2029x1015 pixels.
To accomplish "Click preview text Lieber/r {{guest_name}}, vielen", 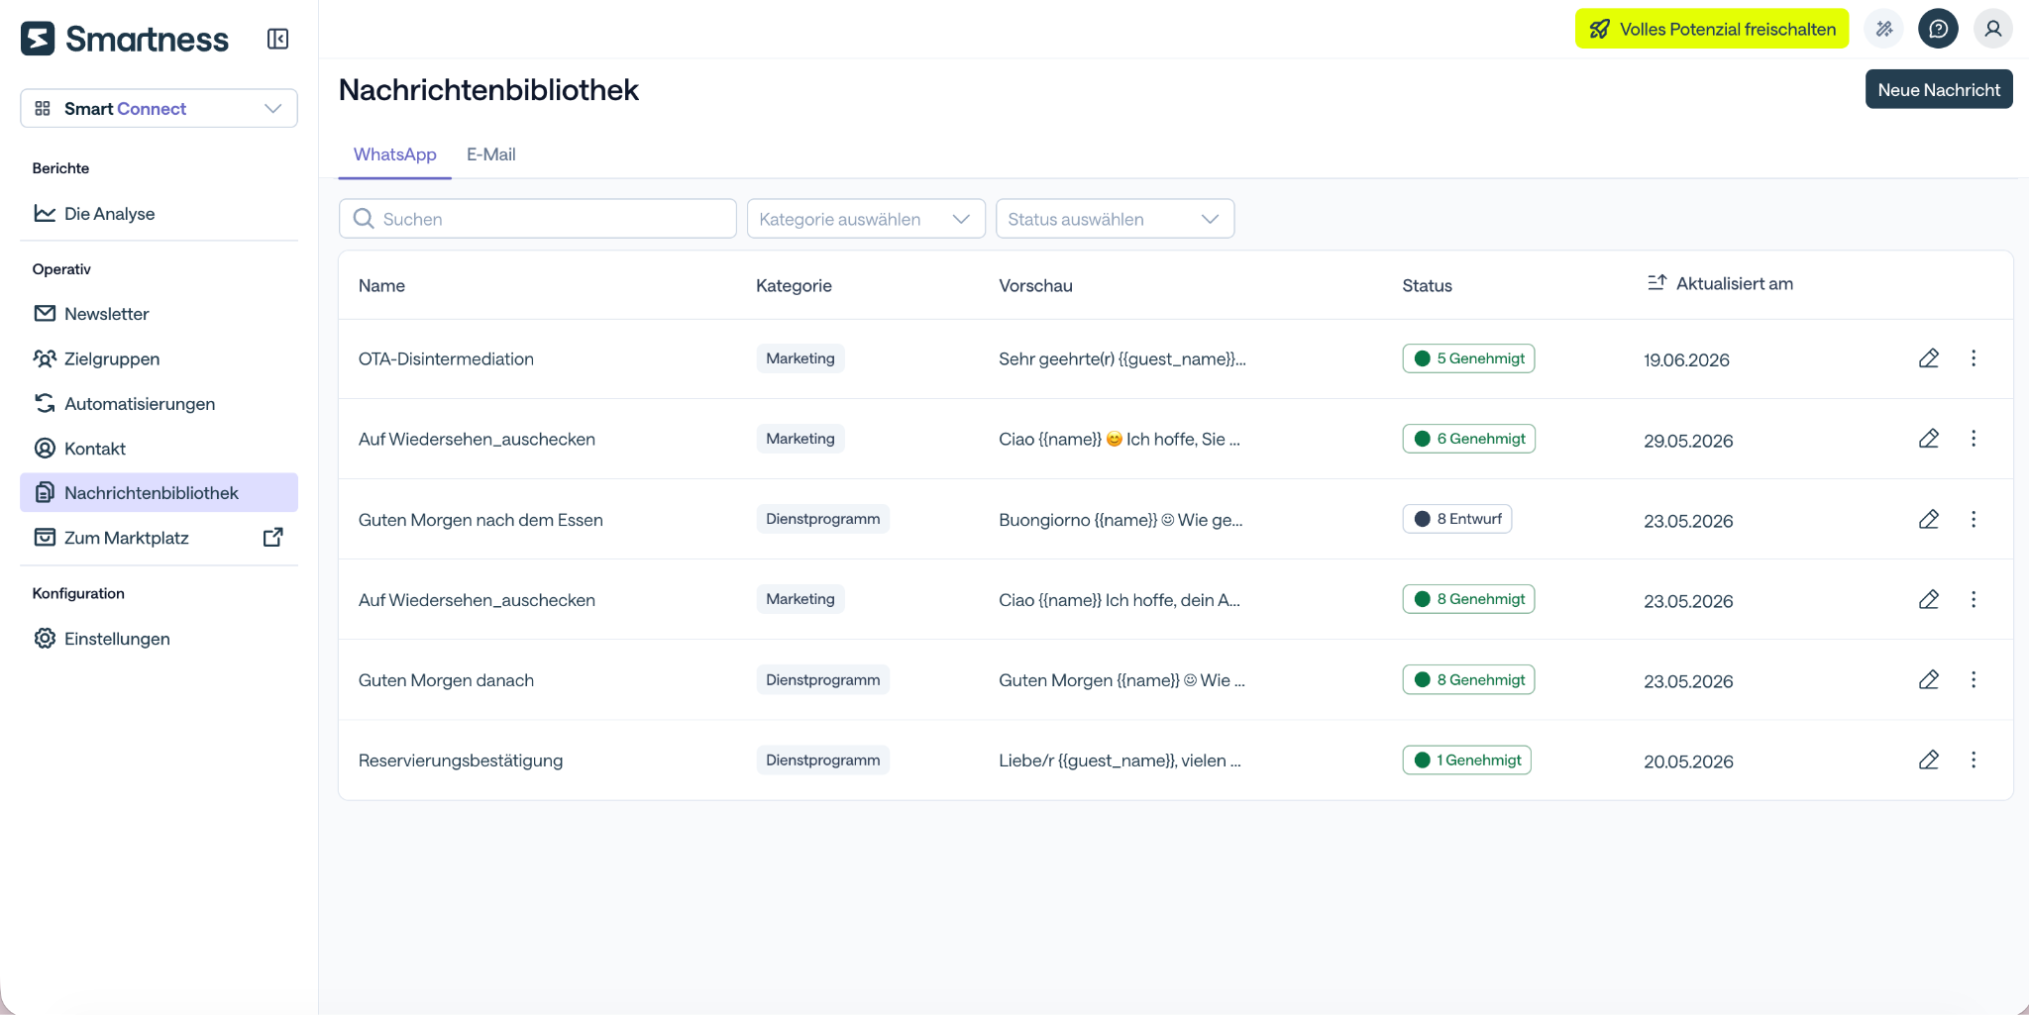I will pos(1120,761).
